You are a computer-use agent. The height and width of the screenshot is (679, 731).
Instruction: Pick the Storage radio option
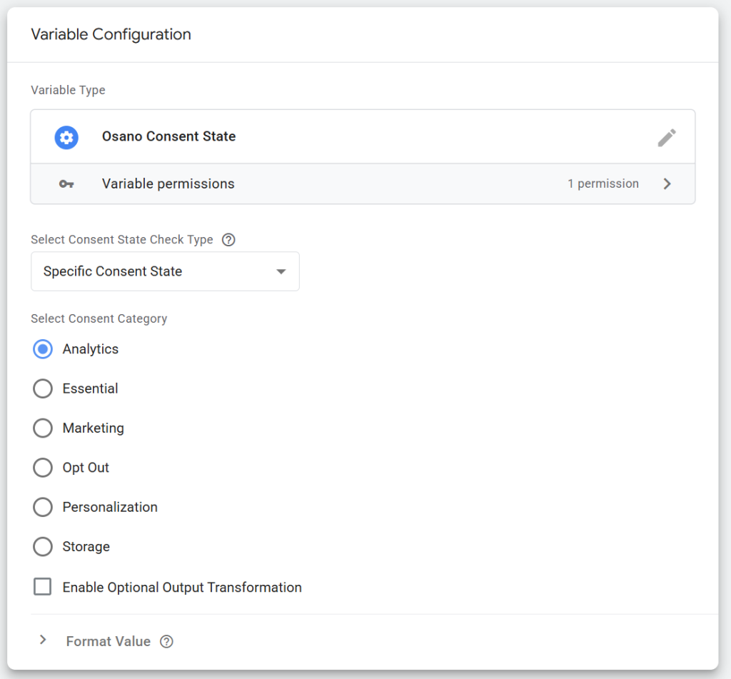tap(42, 547)
